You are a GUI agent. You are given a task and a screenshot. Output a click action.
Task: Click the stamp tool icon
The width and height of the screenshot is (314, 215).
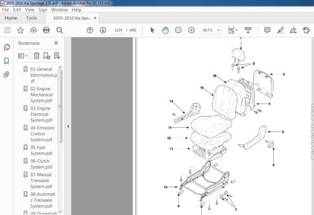[x=306, y=30]
